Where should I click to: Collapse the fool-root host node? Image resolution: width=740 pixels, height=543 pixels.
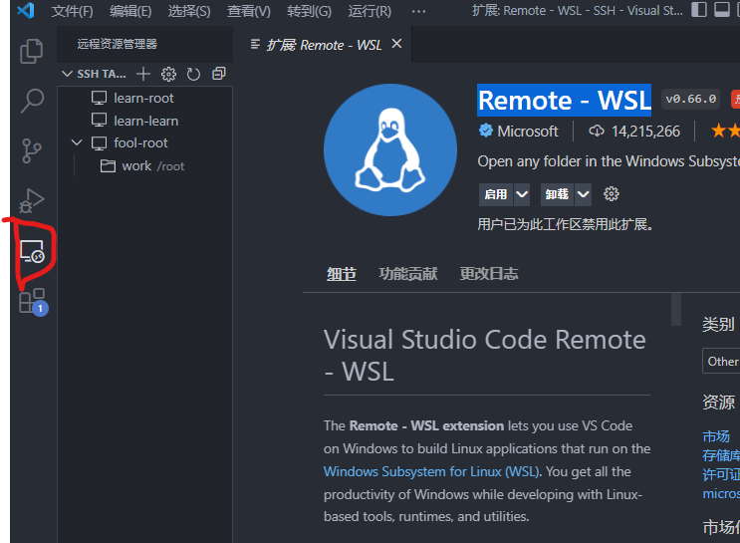click(77, 142)
